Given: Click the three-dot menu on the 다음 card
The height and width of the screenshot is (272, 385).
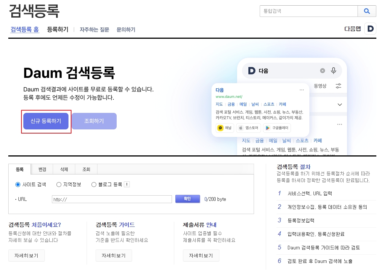Looking at the screenshot, I should 301,90.
